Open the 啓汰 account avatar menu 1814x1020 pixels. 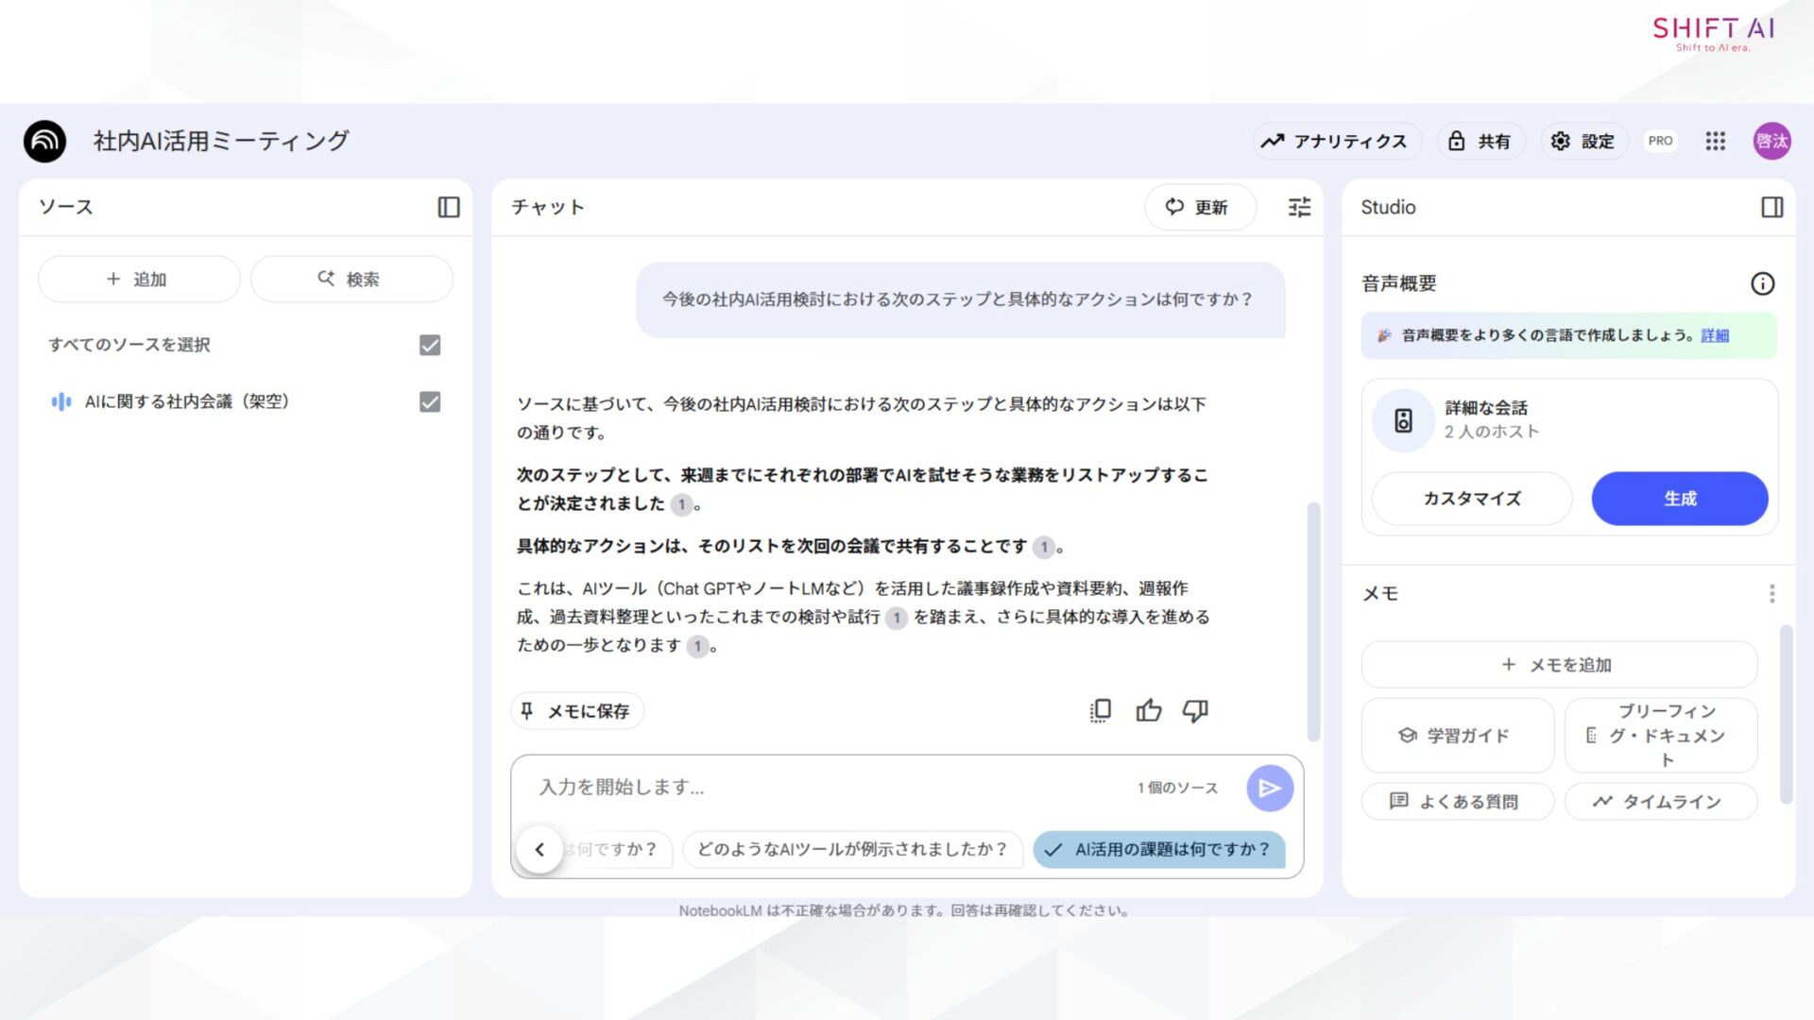pyautogui.click(x=1771, y=141)
